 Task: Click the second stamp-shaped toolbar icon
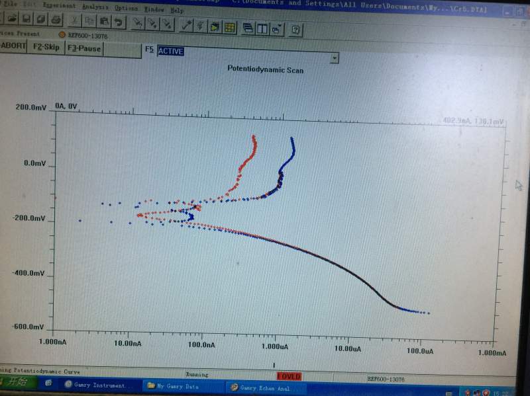click(152, 24)
